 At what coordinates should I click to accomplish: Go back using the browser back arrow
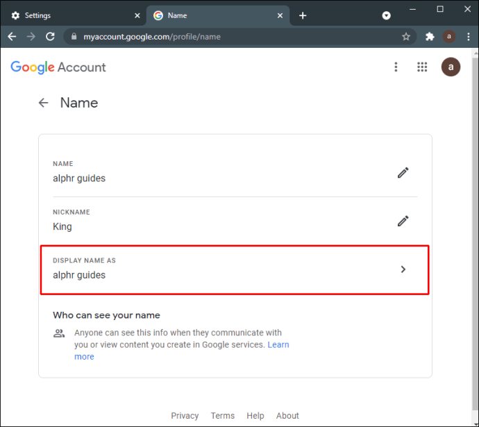click(12, 37)
